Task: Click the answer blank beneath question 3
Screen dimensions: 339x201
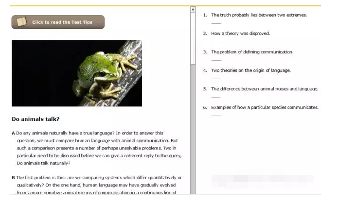Action: (x=216, y=60)
